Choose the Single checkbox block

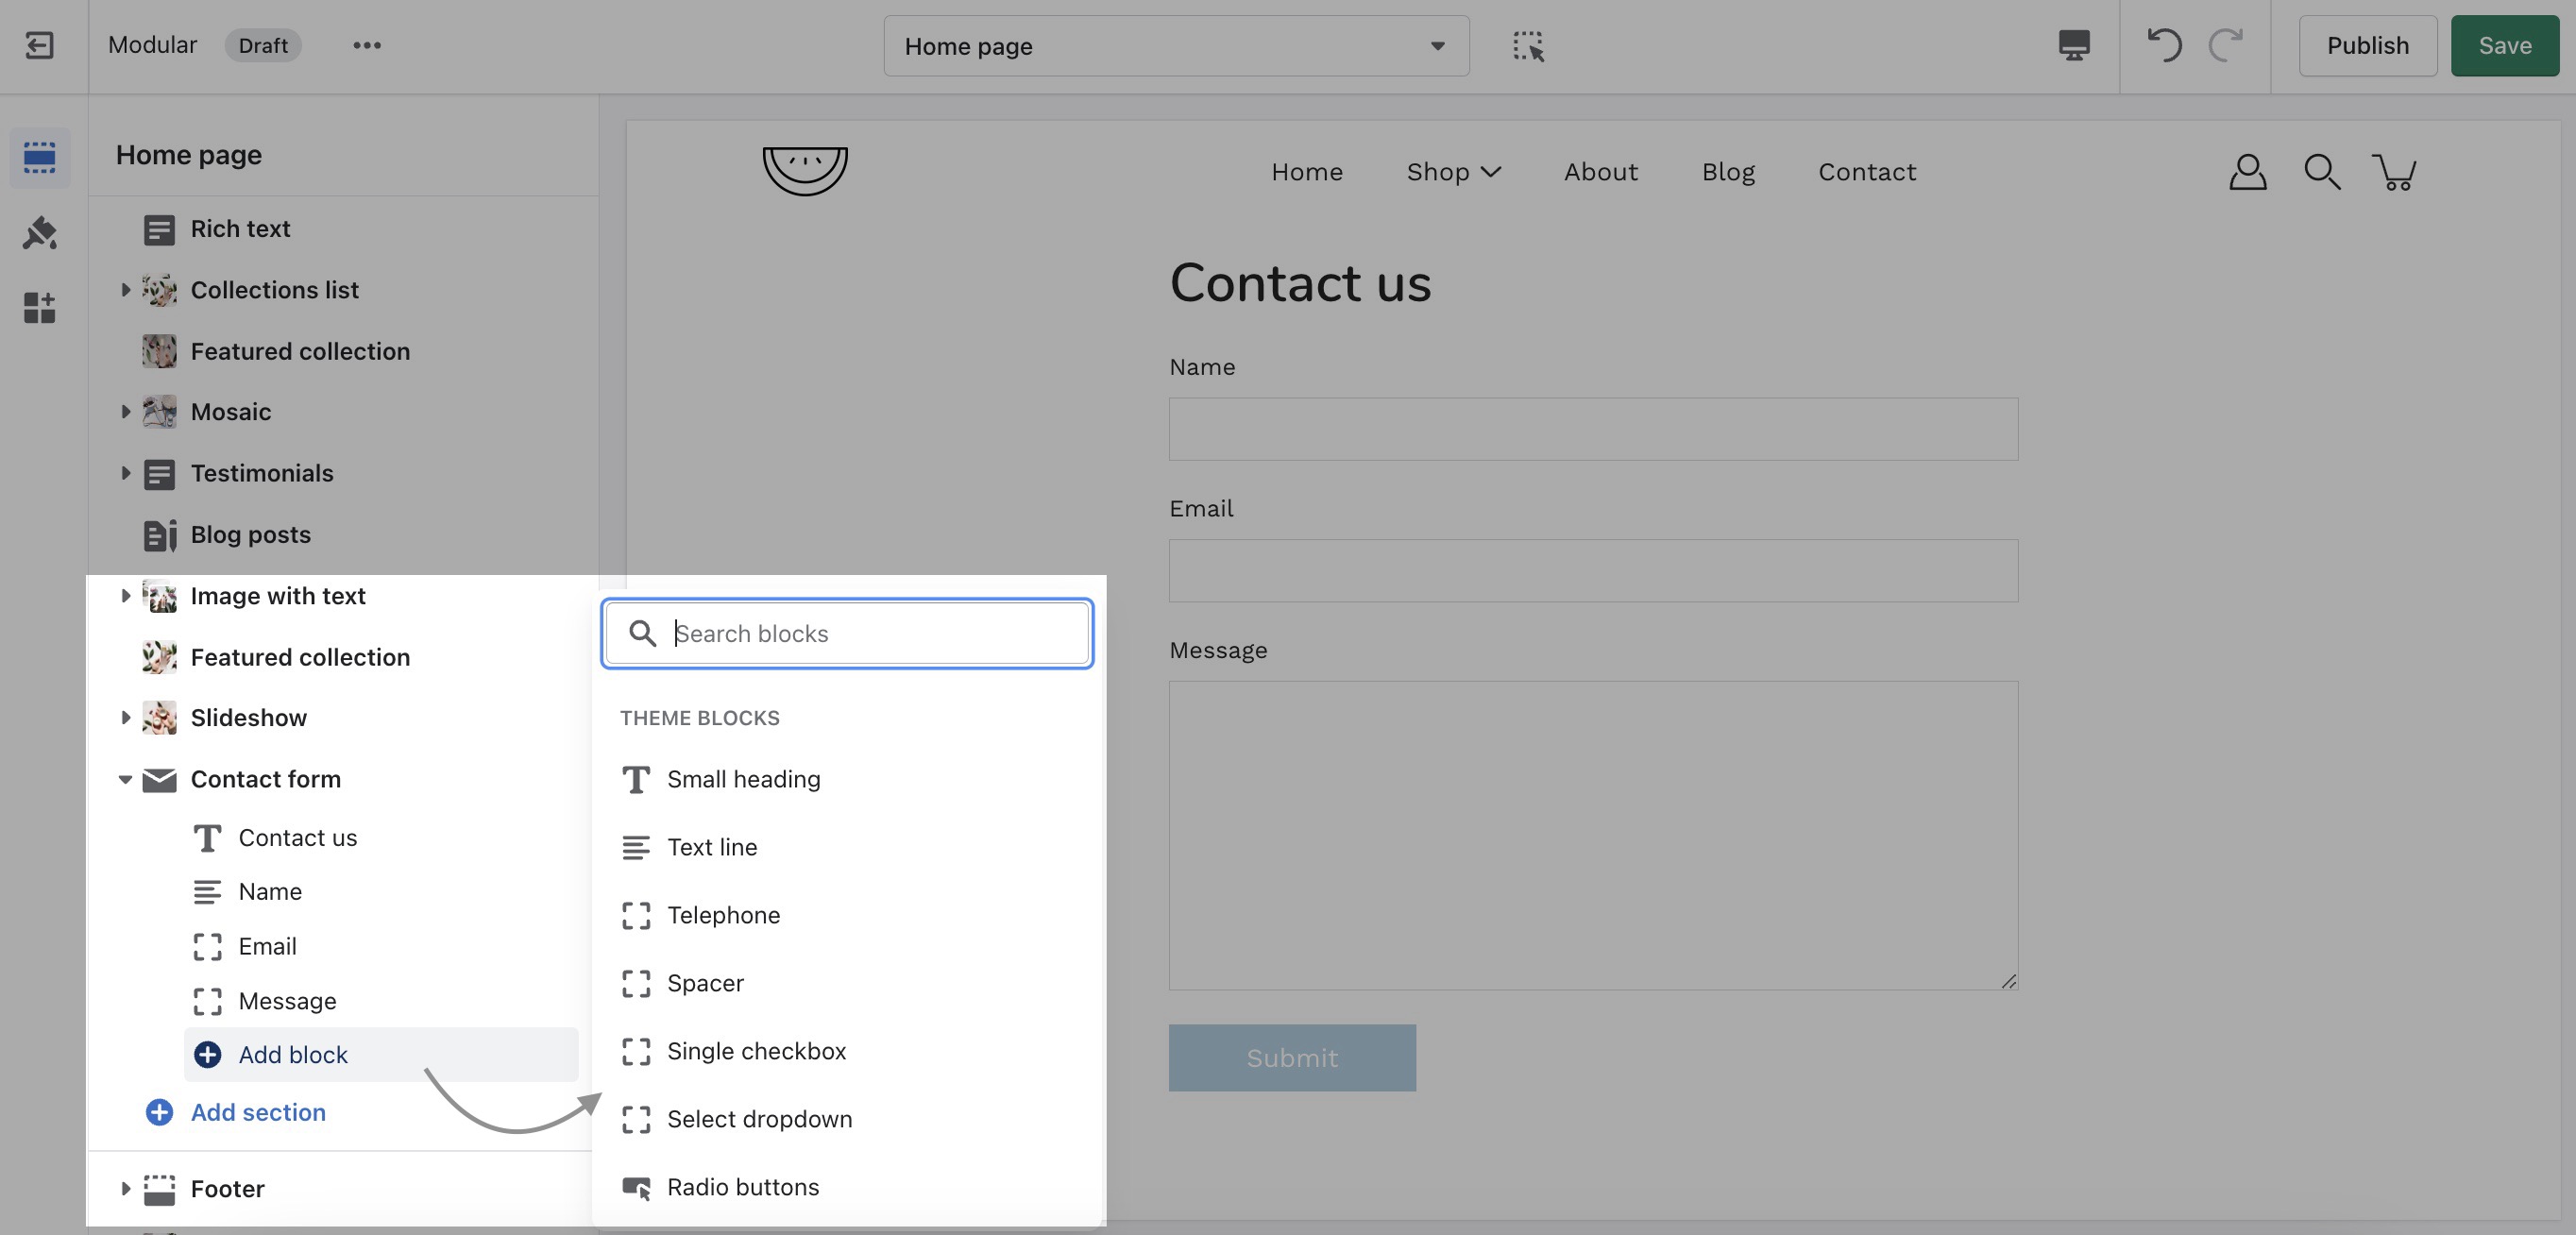pos(755,1051)
